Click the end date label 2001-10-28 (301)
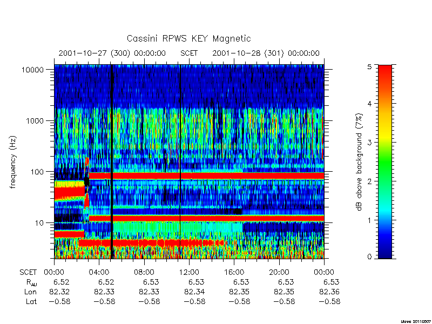This screenshot has height=324, width=432. point(248,53)
